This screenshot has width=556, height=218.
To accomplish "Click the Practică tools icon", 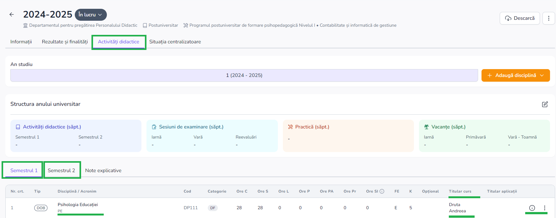I will tap(290, 127).
